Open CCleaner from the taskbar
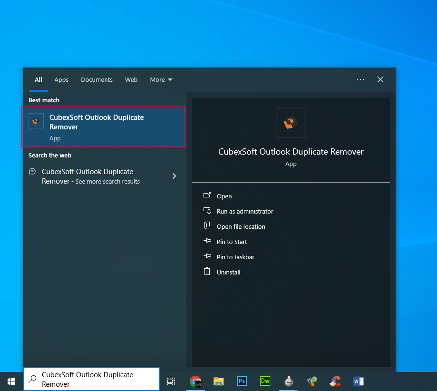 pyautogui.click(x=335, y=381)
